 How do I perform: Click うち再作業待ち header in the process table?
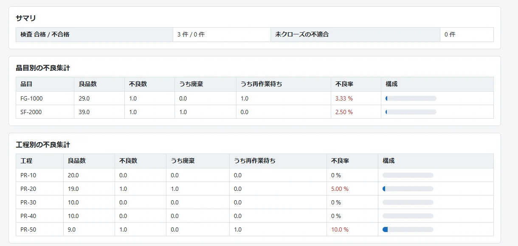(255, 161)
